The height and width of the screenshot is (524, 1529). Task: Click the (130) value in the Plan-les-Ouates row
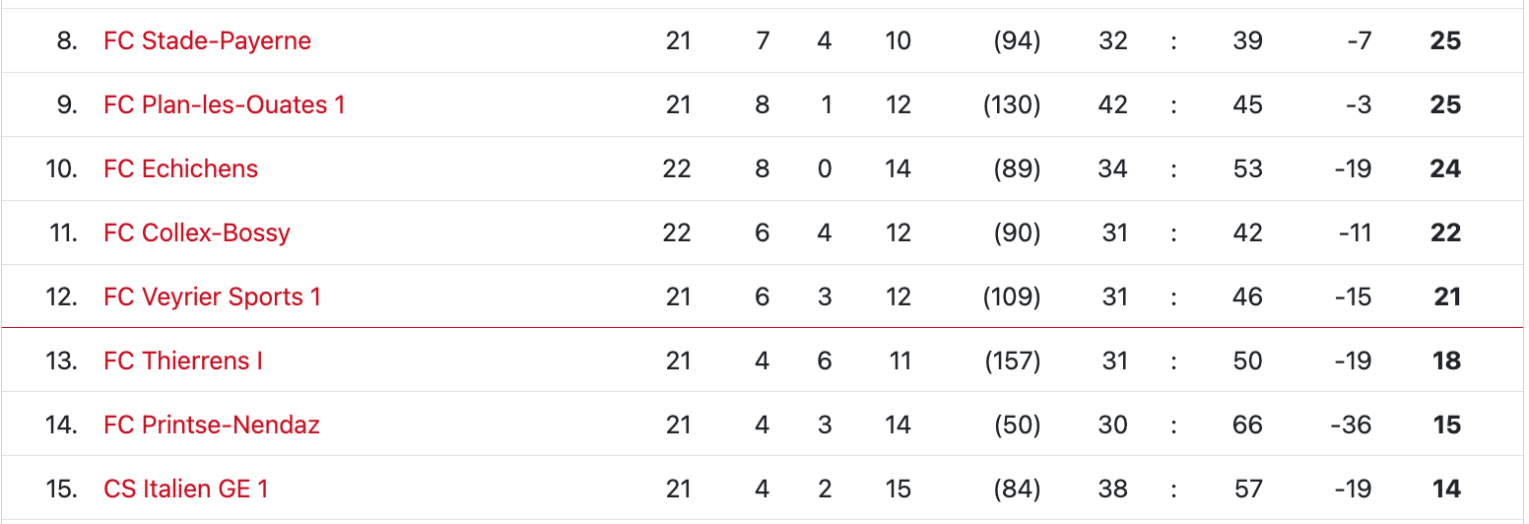[x=1012, y=105]
